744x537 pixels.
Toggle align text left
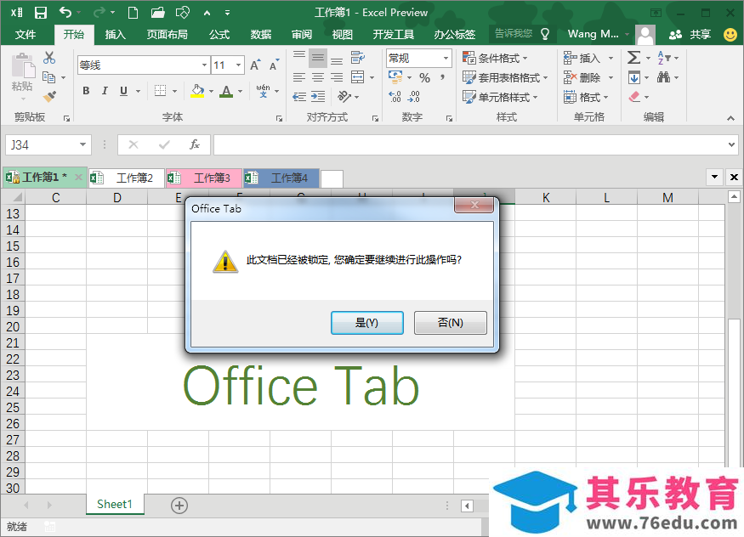click(x=299, y=77)
